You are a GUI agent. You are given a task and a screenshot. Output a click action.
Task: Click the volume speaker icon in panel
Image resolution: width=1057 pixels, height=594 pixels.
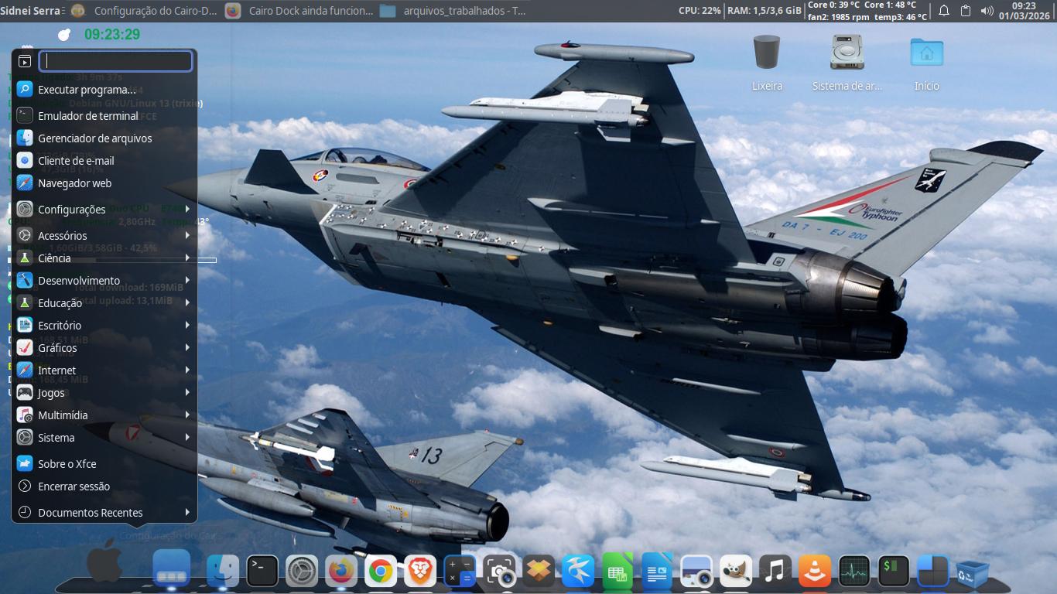[x=987, y=11]
